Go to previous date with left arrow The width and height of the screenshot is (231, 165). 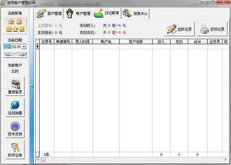9,55
